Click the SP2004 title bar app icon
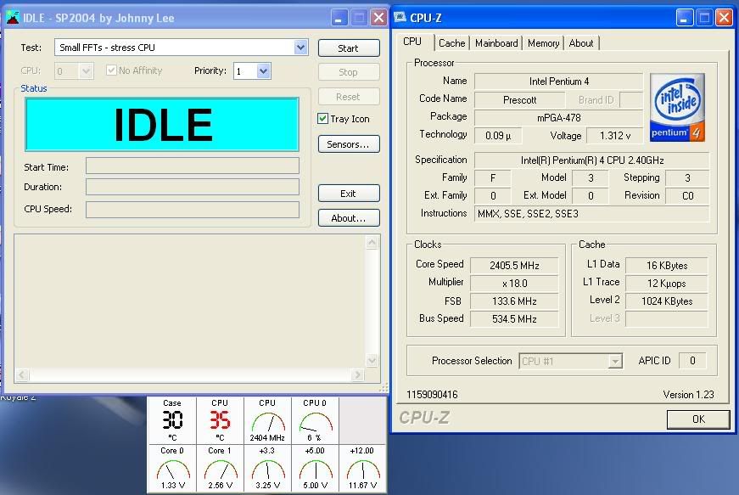The image size is (739, 495). pyautogui.click(x=12, y=18)
